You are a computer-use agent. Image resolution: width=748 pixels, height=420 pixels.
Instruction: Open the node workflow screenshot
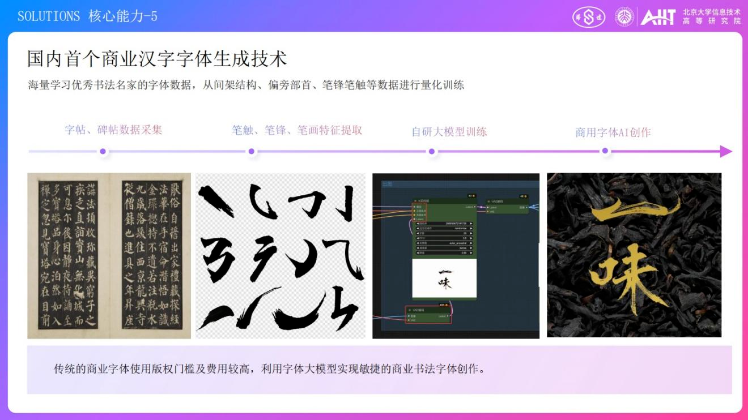tap(456, 256)
